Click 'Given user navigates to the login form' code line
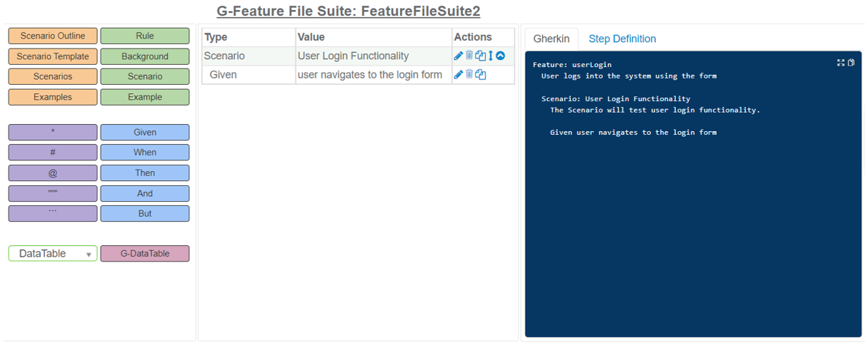The image size is (868, 345). coord(633,133)
